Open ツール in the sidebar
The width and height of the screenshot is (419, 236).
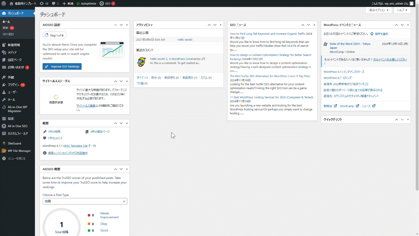[x=17, y=100]
